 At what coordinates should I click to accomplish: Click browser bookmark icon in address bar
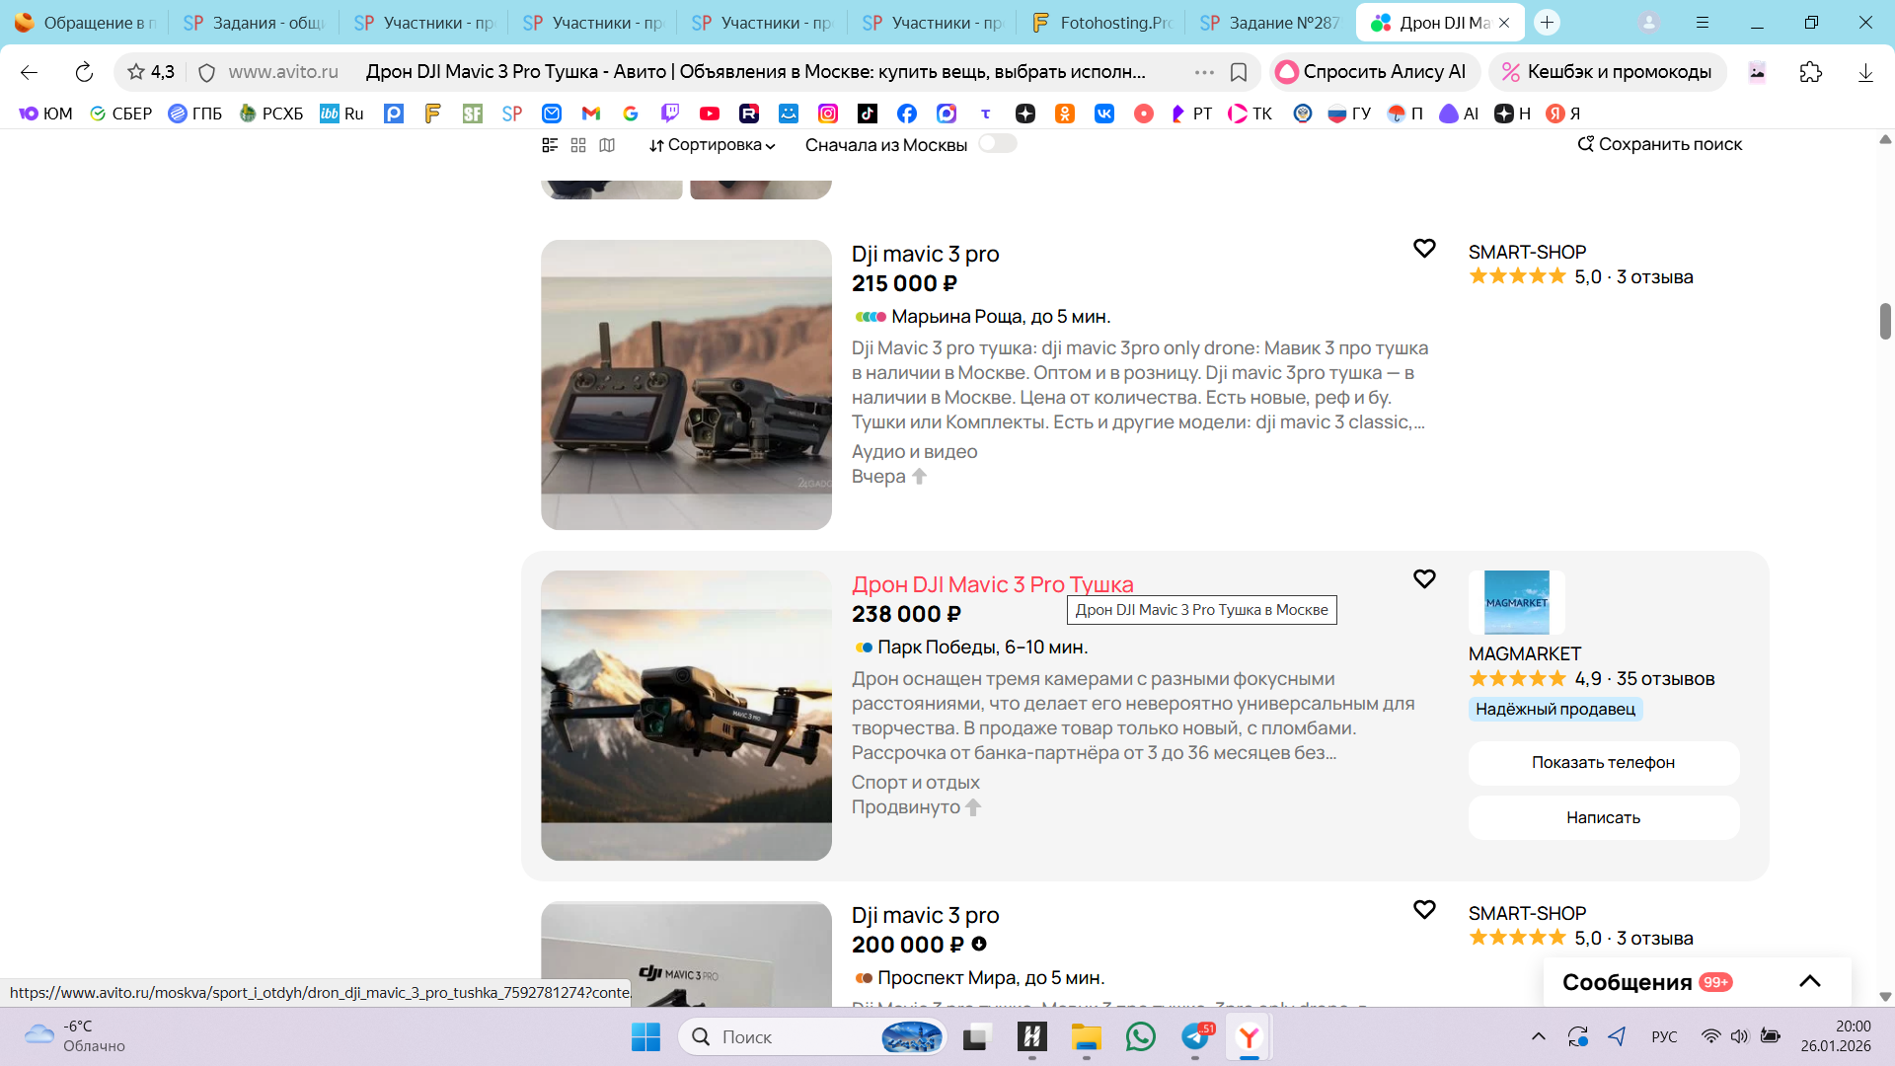[x=1239, y=72]
